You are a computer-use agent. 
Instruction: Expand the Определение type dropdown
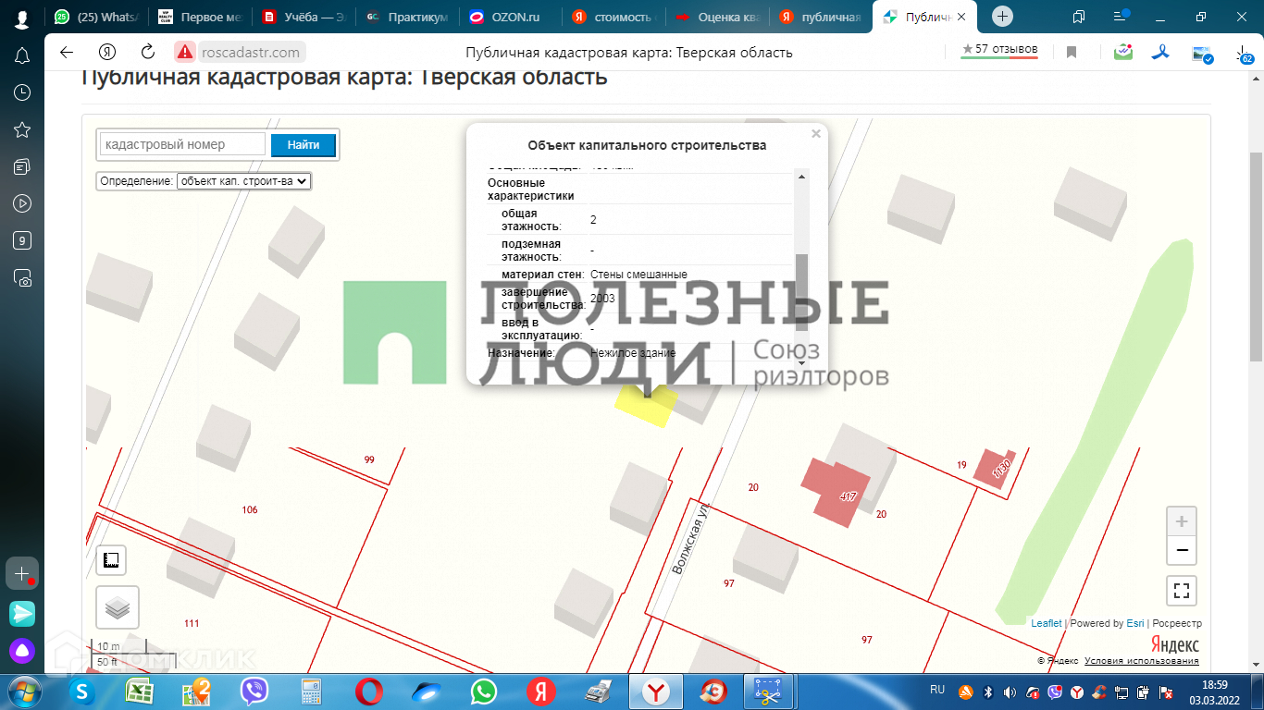tap(244, 181)
